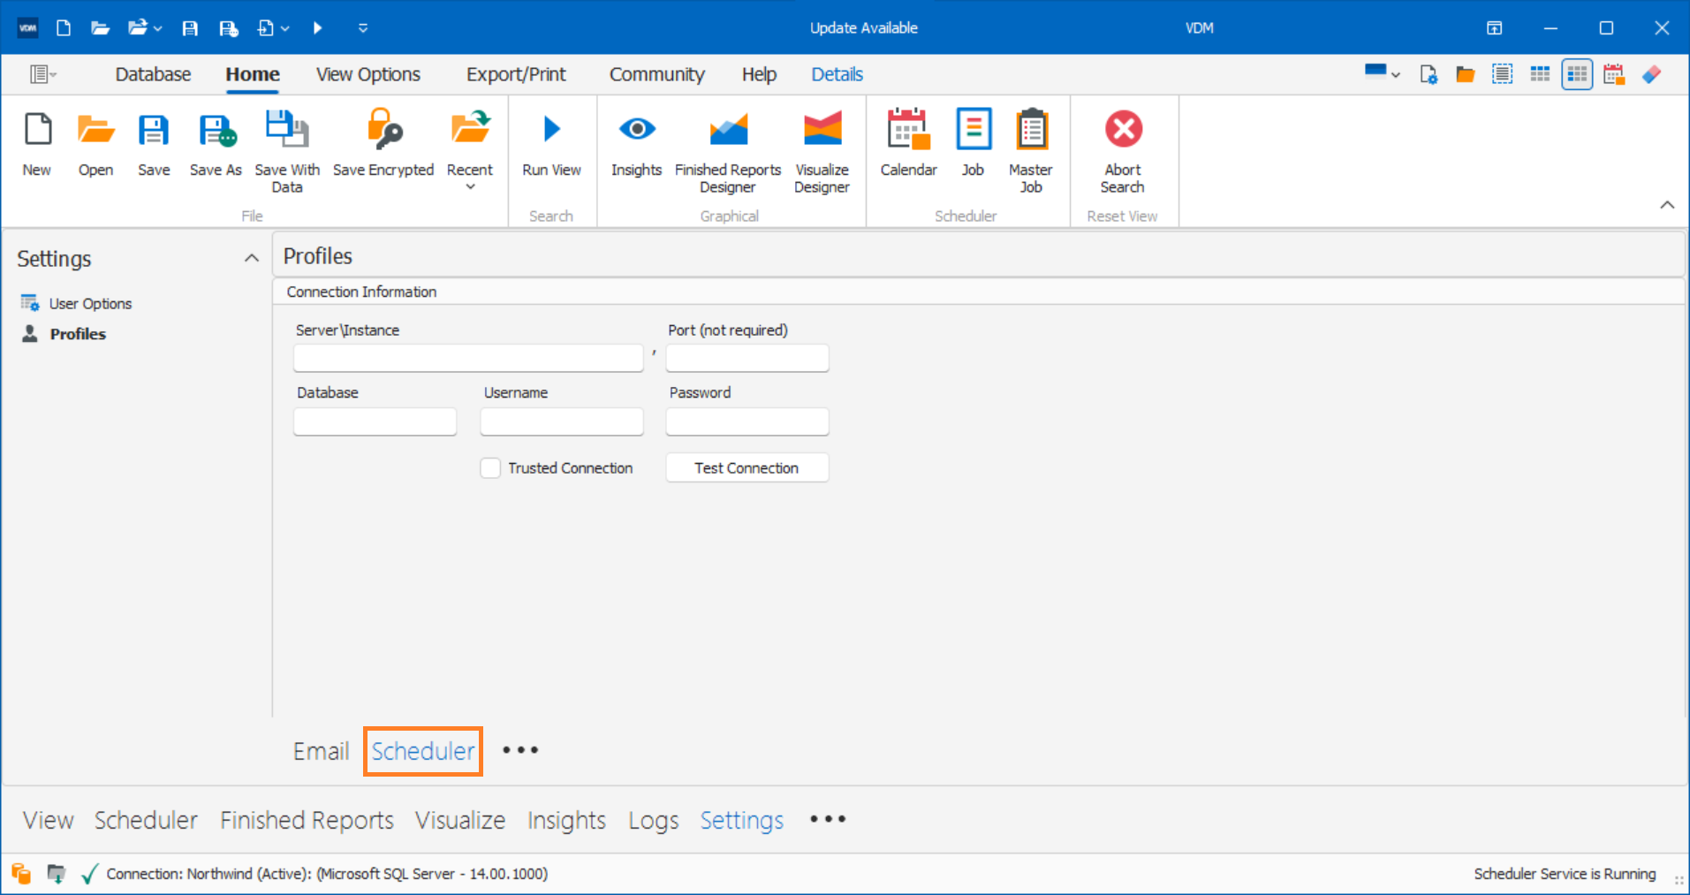Click page settings gear icon in top-right toolbar
The width and height of the screenshot is (1690, 895).
(1429, 74)
